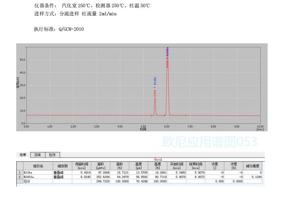Select the 柱效 tab
Image resolution: width=281 pixels, height=197 pixels.
(52, 155)
